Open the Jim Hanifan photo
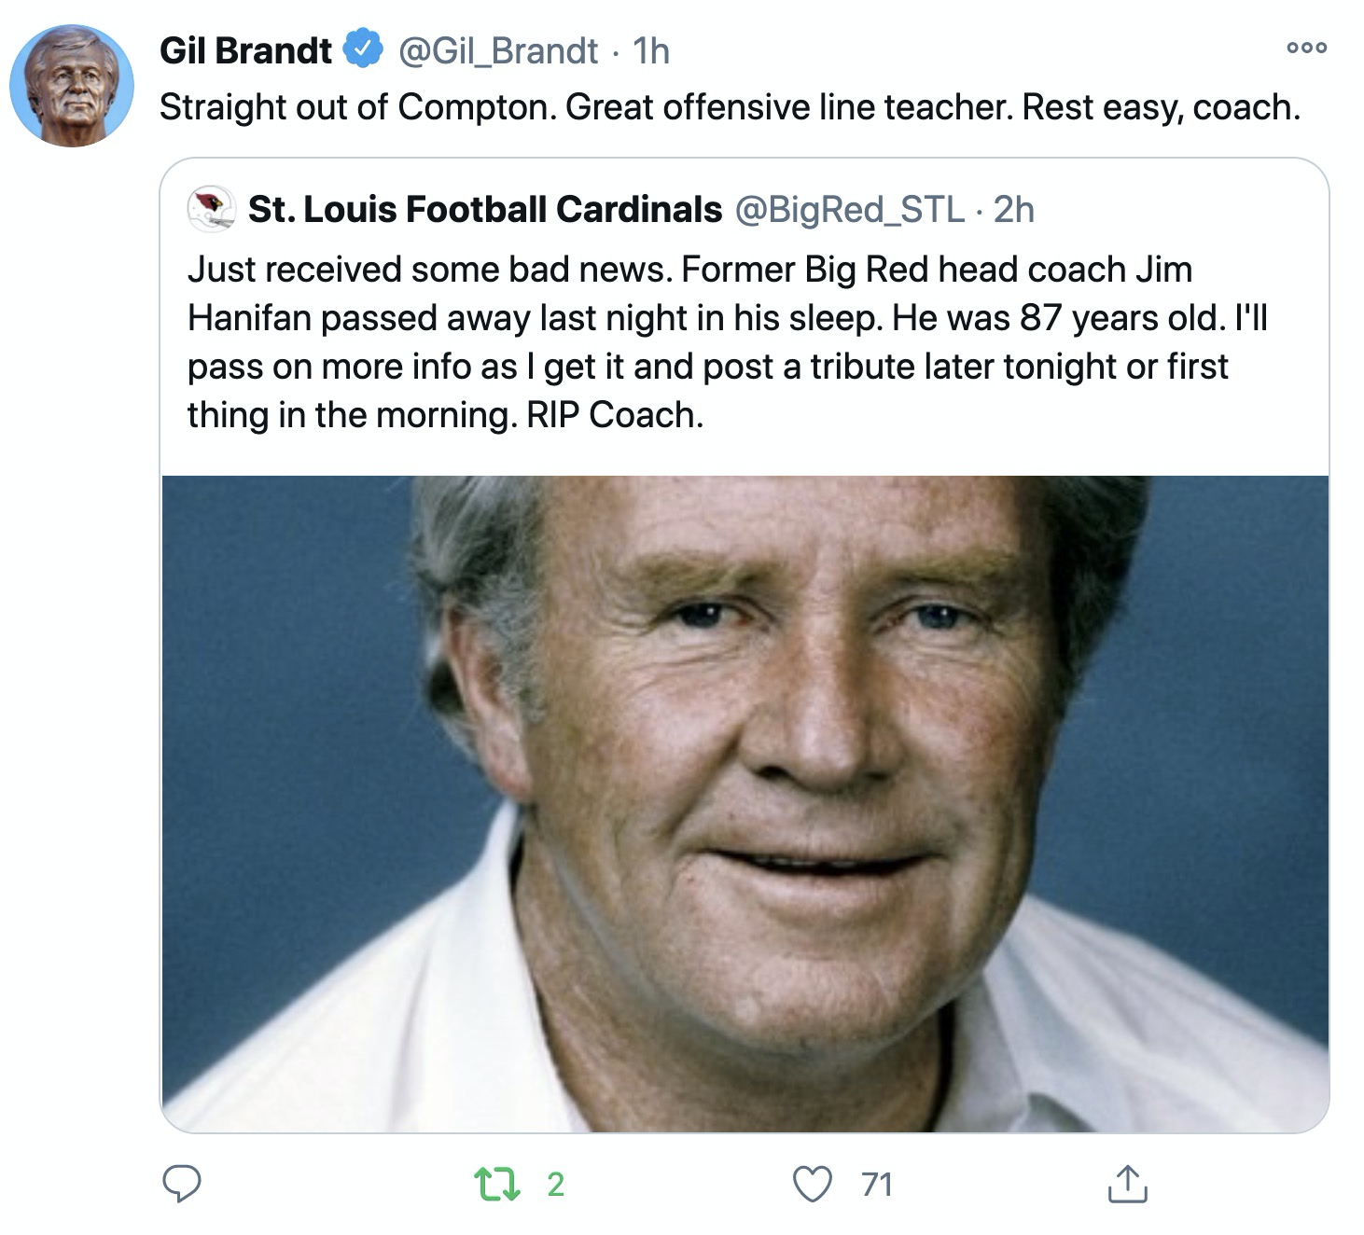Viewport: 1364px width, 1235px height. 745,804
